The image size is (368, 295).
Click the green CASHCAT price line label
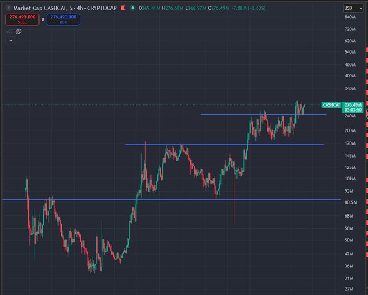tap(331, 105)
